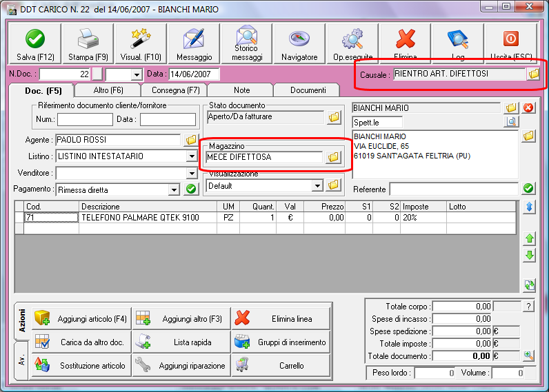Move the line up with green up arrow

tap(530, 238)
